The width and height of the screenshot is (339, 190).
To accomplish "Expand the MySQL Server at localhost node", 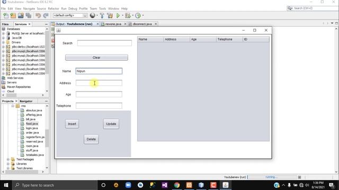I will 3,33.
